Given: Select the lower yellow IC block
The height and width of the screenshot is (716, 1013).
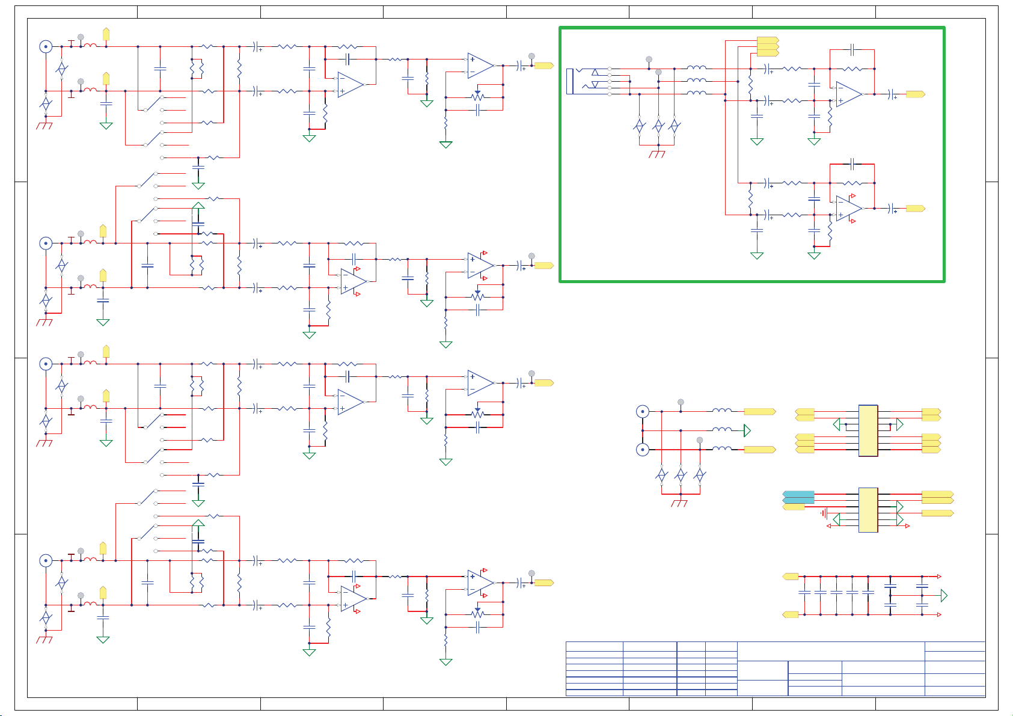Looking at the screenshot, I should tap(868, 510).
